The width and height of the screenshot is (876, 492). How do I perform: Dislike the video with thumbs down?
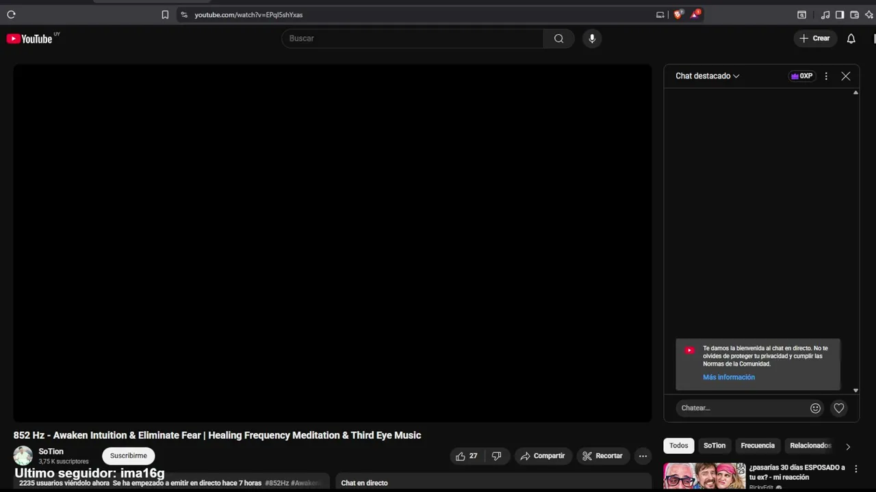497,456
